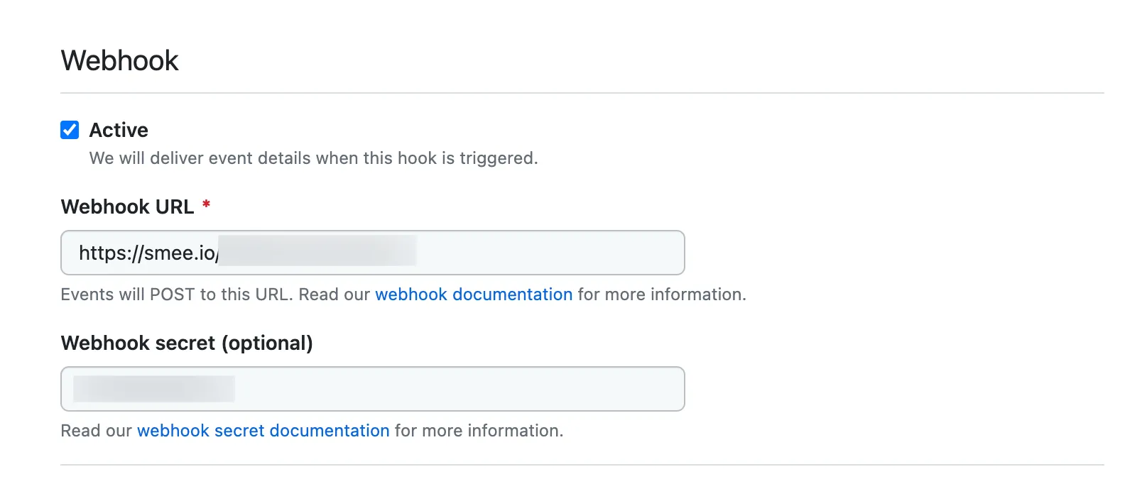This screenshot has width=1142, height=484.
Task: Disable event delivery via the Active checkbox
Action: click(70, 129)
